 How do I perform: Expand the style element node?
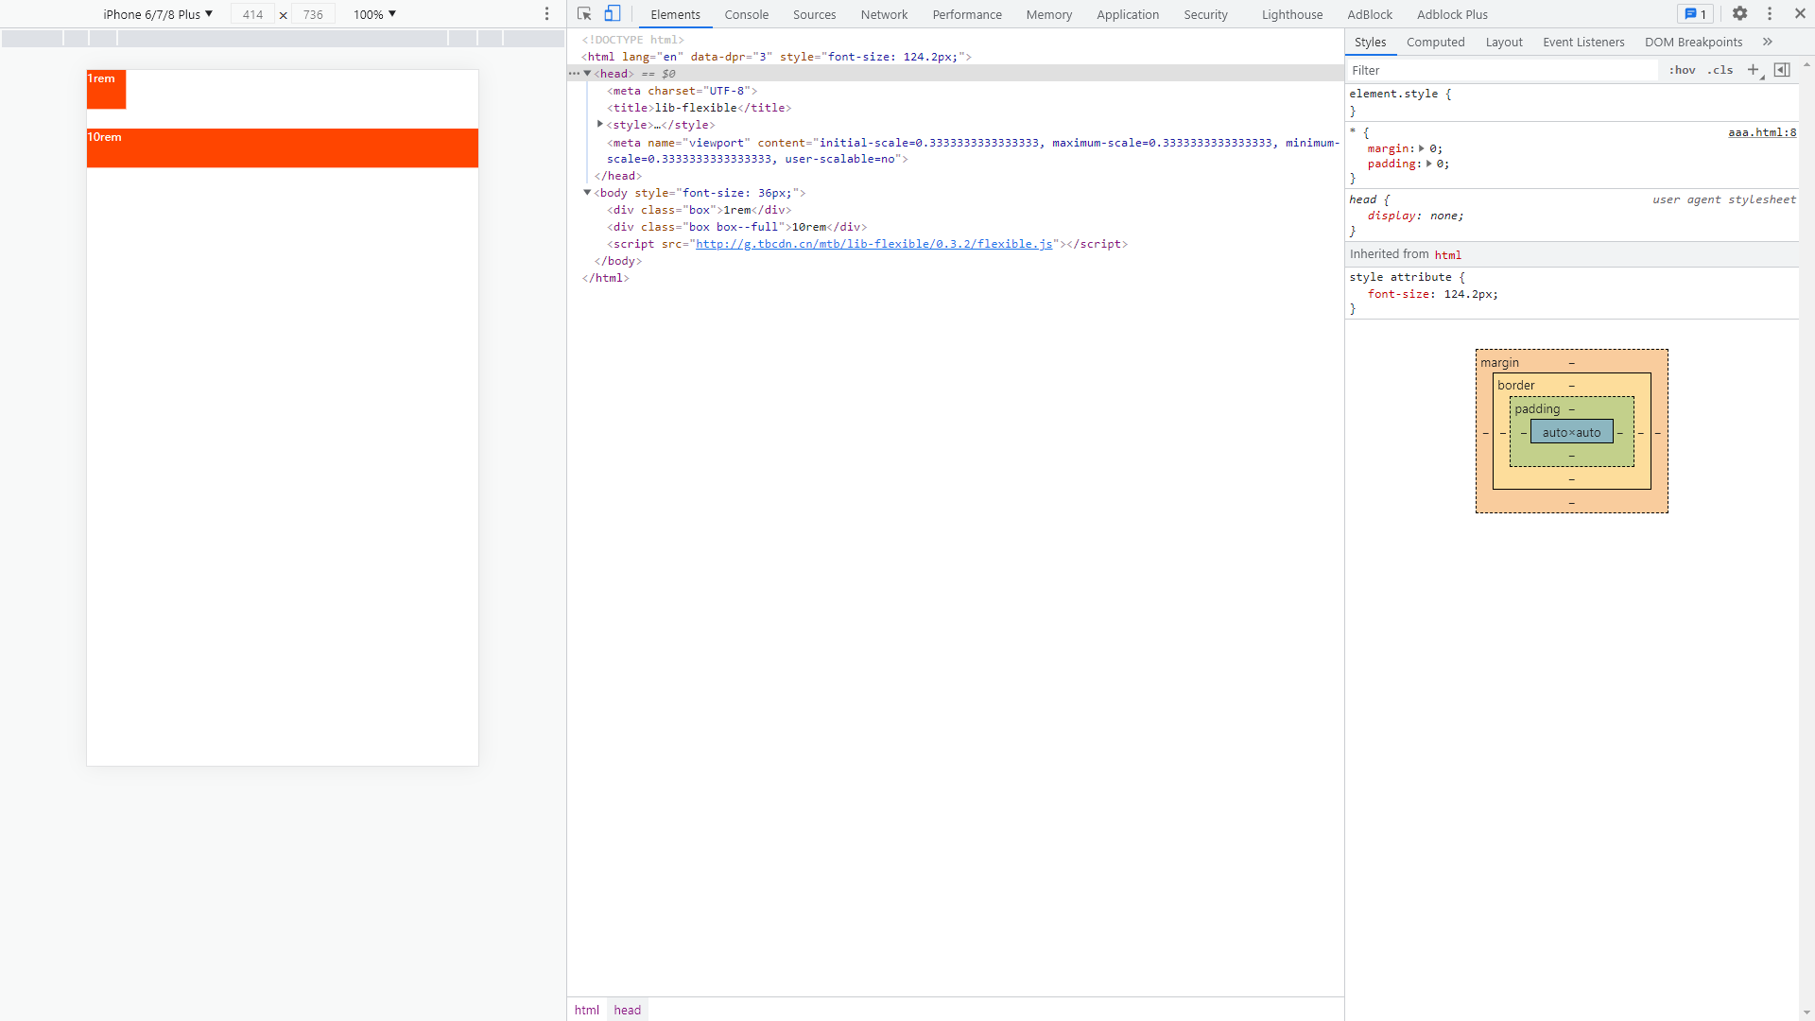pyautogui.click(x=600, y=125)
